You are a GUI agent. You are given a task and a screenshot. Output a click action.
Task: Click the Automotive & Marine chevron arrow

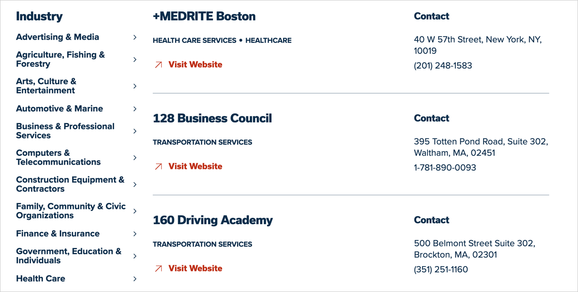(x=135, y=109)
